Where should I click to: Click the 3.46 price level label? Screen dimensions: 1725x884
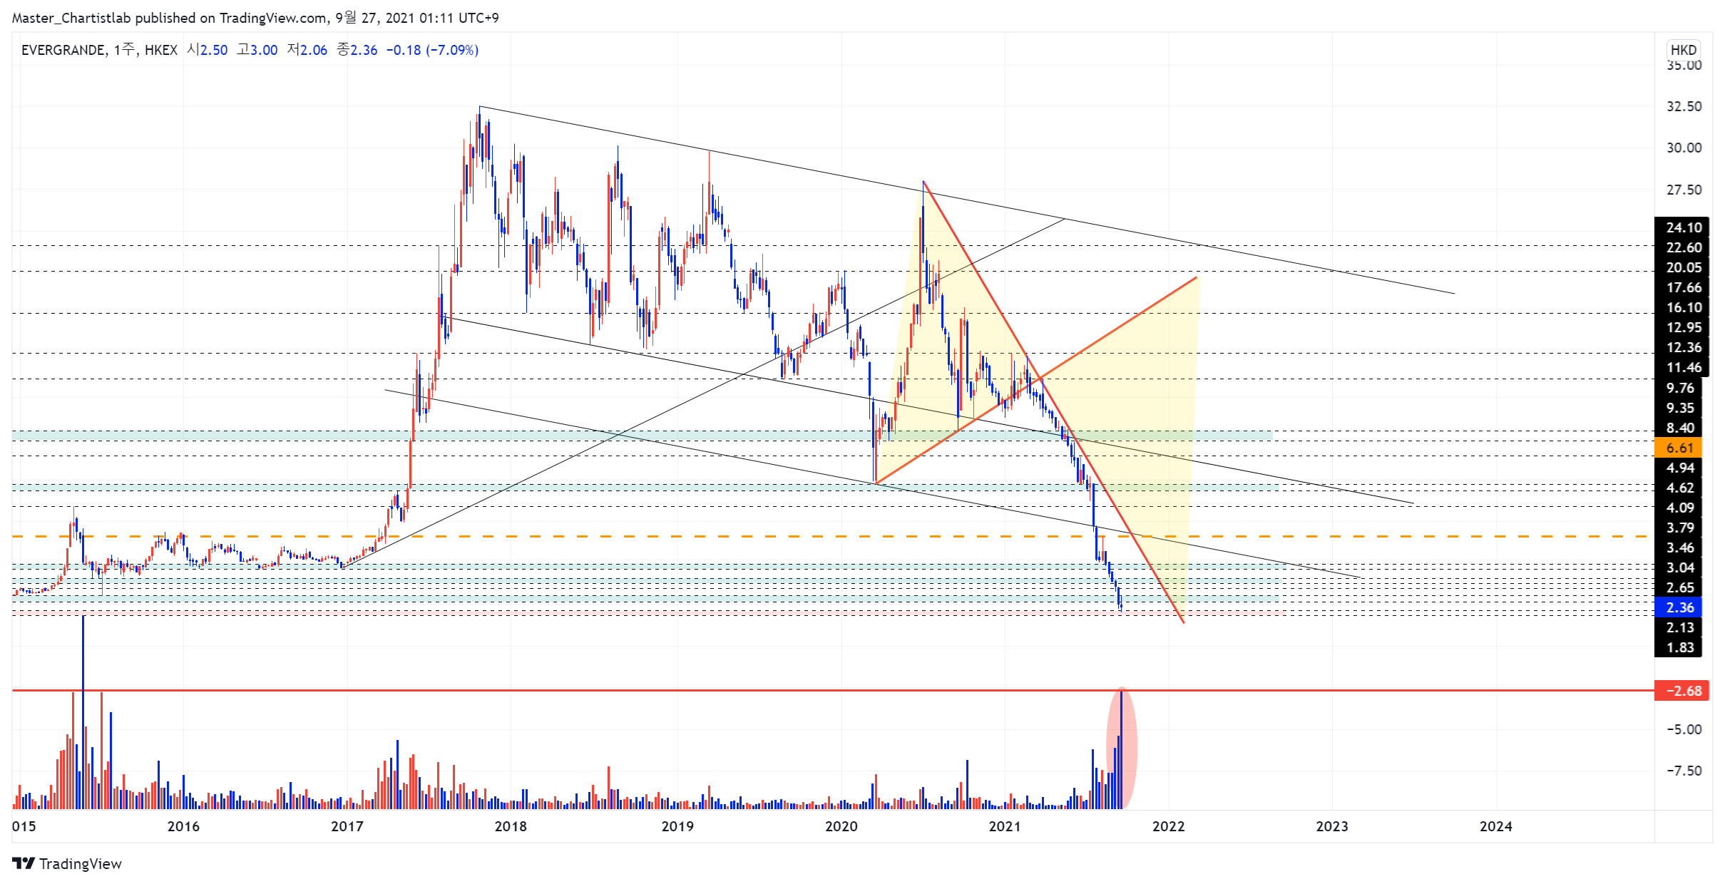tap(1678, 548)
